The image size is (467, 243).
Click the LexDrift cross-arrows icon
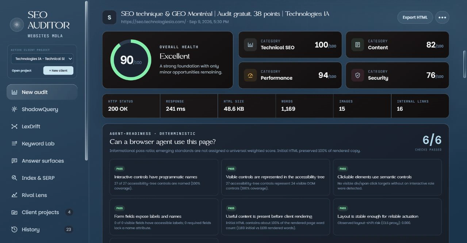14,126
